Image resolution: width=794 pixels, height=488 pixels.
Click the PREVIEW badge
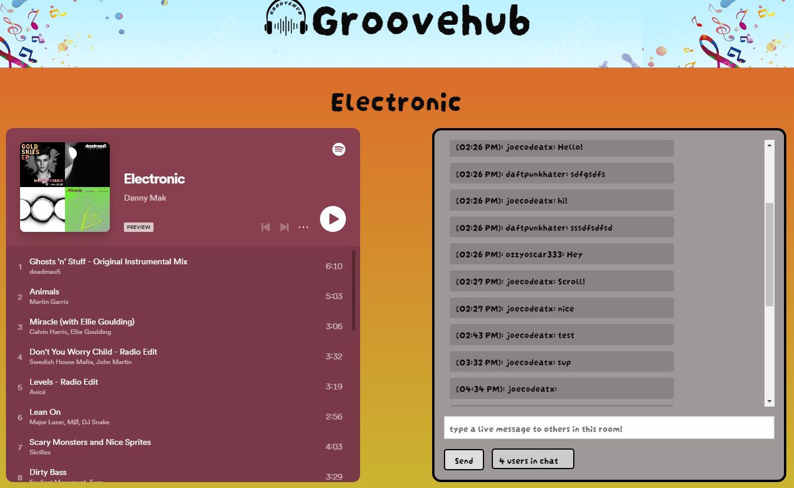click(139, 227)
